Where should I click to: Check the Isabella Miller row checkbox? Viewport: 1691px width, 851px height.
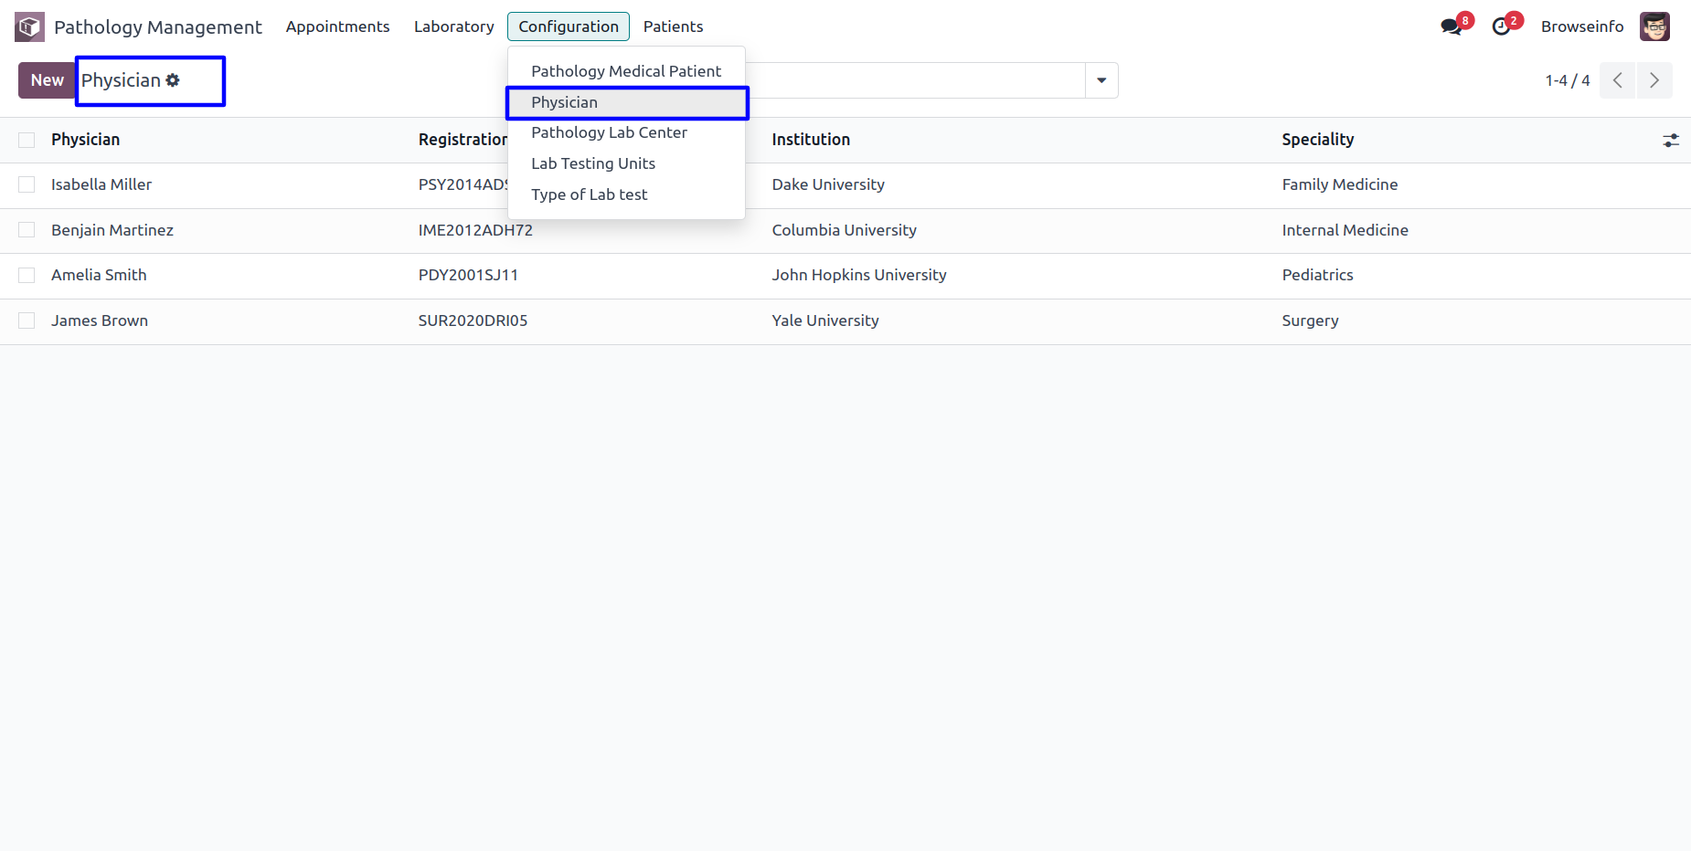pyautogui.click(x=27, y=184)
